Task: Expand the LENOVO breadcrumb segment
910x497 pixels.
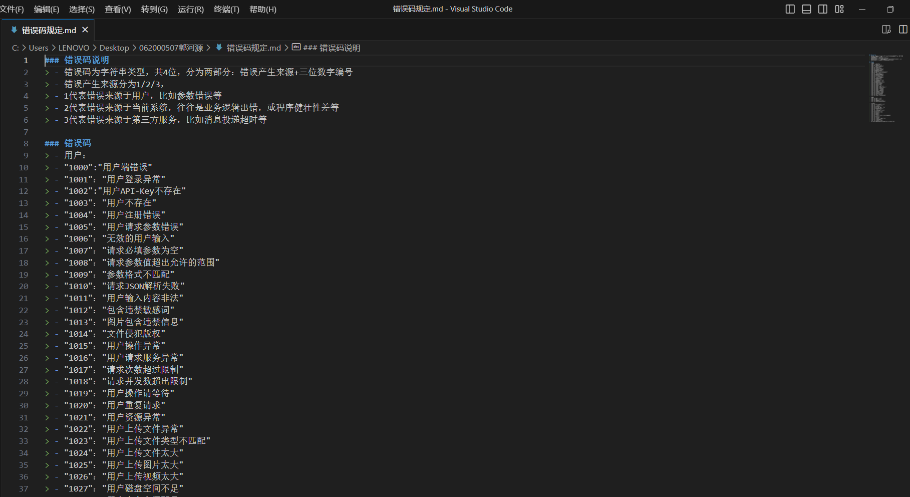Action: (74, 48)
